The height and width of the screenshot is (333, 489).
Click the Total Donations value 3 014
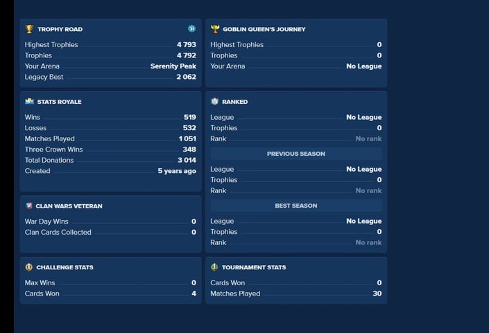pyautogui.click(x=187, y=160)
